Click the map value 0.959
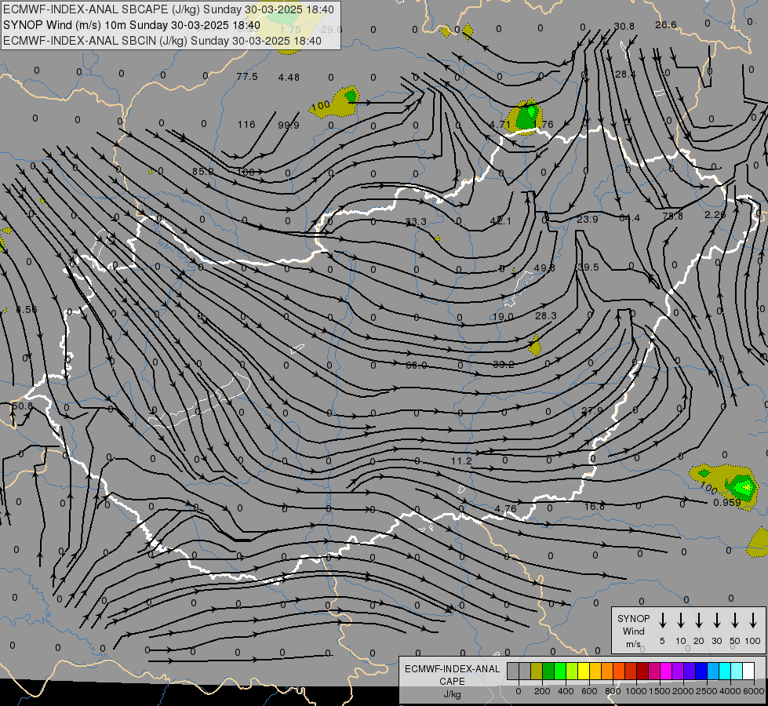 pos(727,503)
